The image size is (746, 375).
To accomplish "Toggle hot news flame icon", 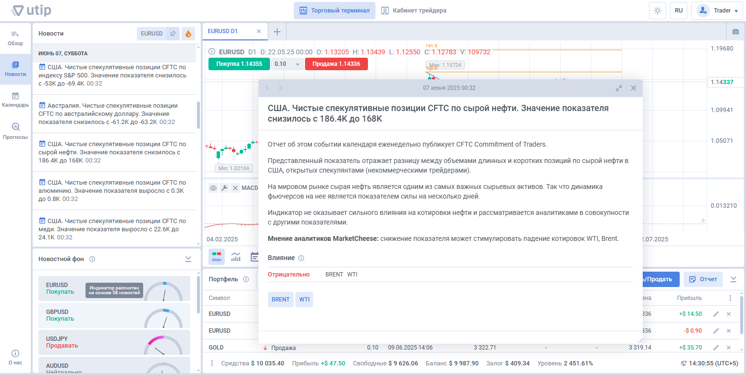I will click(188, 34).
